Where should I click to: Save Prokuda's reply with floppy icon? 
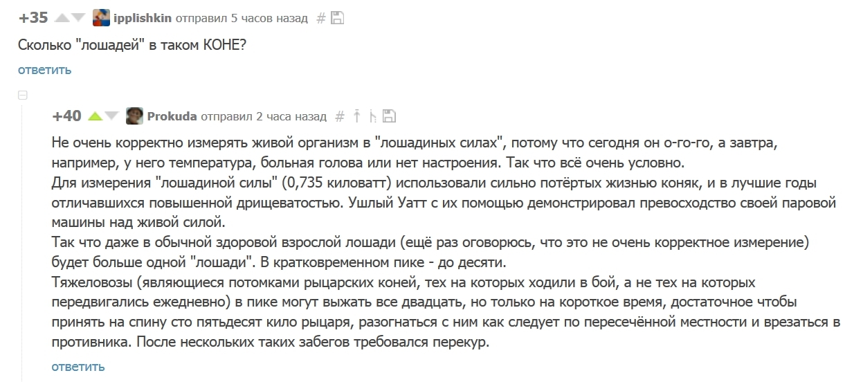click(390, 116)
